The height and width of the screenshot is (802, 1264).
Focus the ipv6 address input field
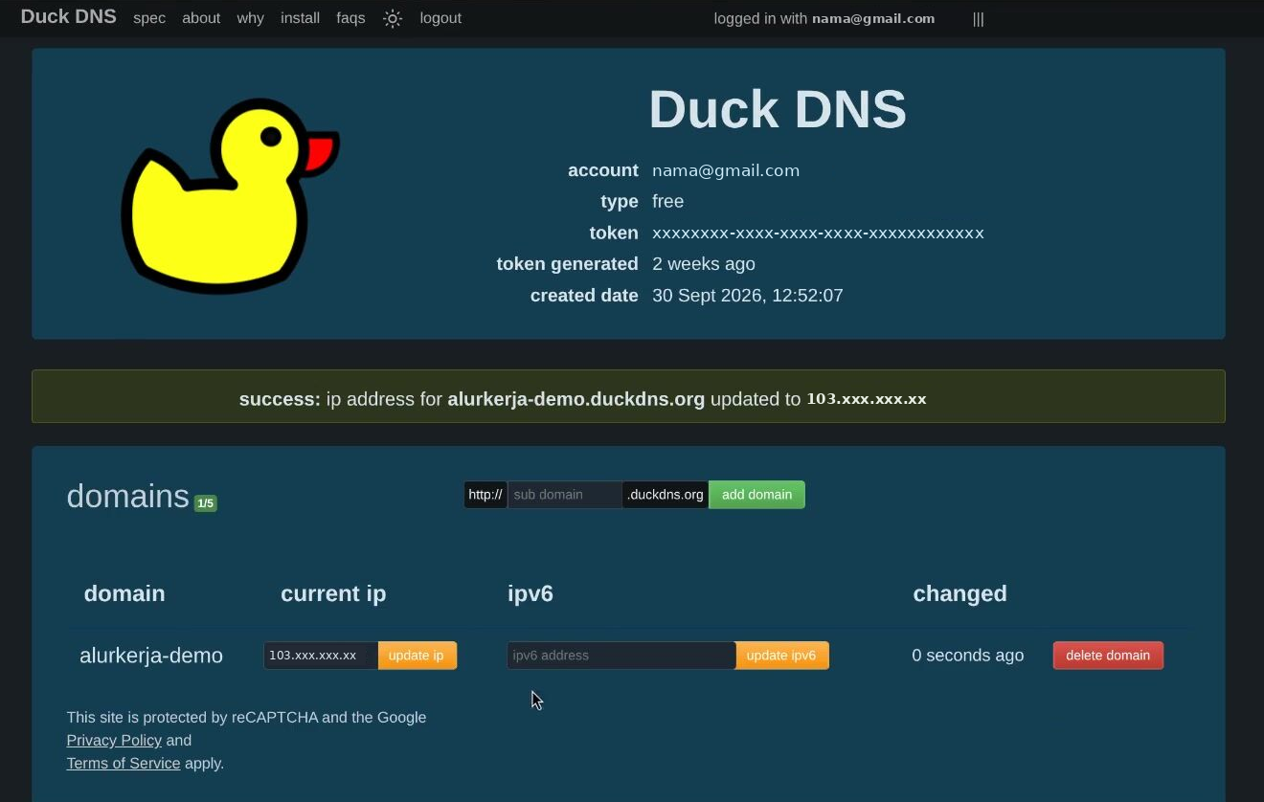[x=621, y=656]
